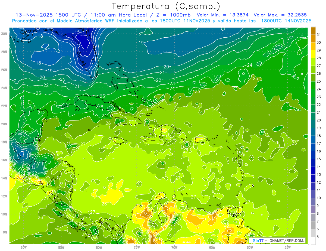Click the yellow legend block between 28 and 29
326x251 pixels.
(x=313, y=54)
